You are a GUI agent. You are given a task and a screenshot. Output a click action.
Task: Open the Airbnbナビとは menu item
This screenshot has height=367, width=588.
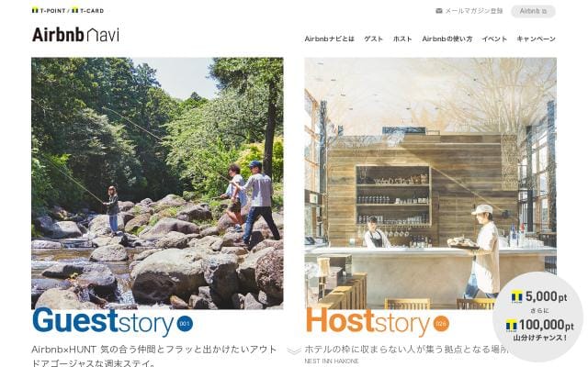[x=329, y=39]
